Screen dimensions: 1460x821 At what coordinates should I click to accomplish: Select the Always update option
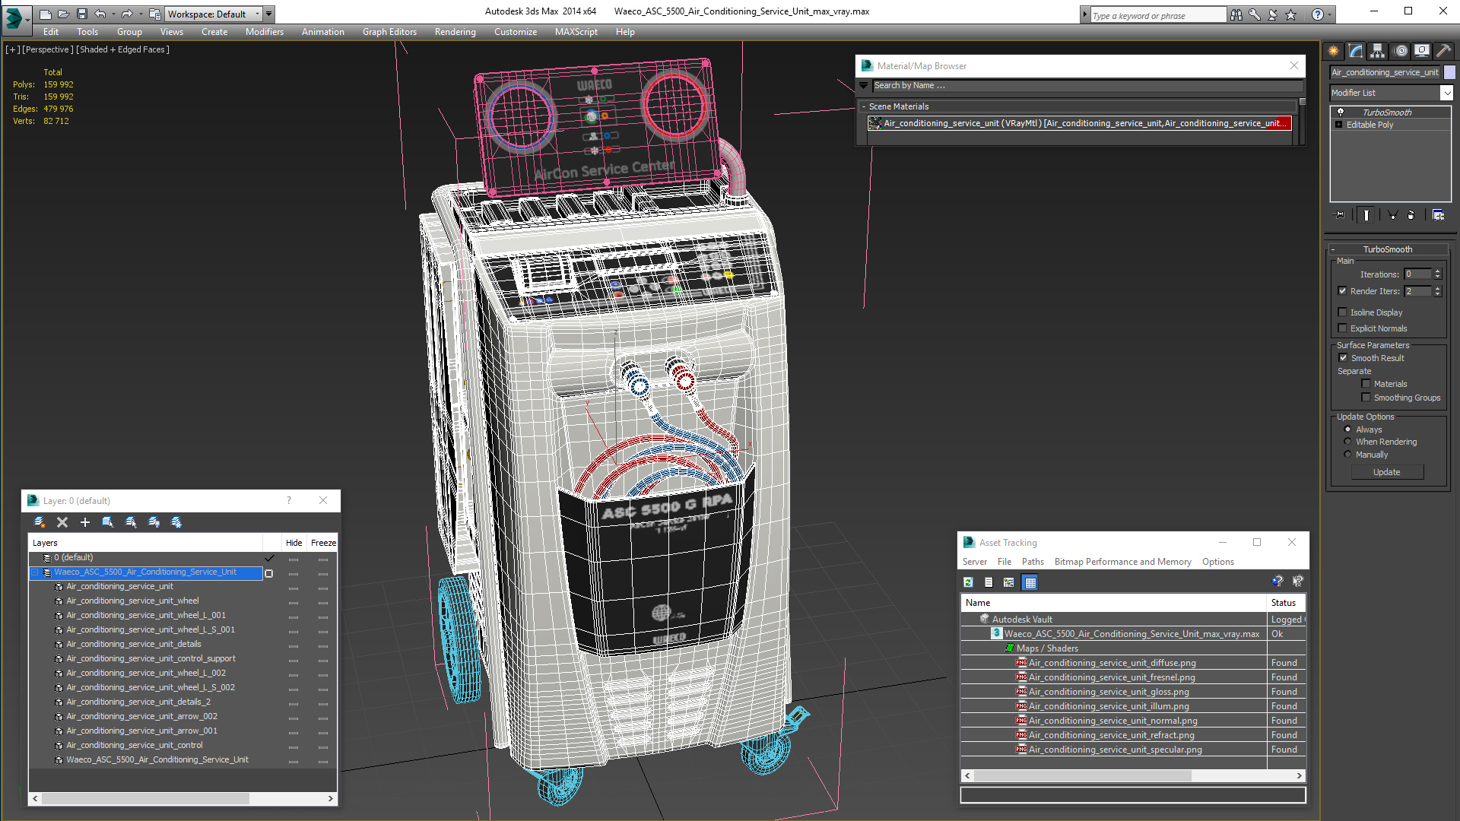point(1348,430)
